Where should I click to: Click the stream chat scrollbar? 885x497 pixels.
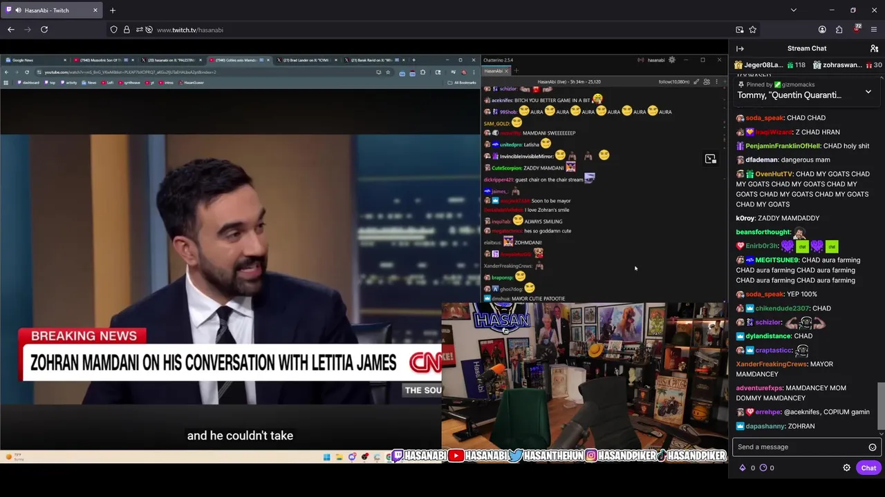click(x=880, y=406)
